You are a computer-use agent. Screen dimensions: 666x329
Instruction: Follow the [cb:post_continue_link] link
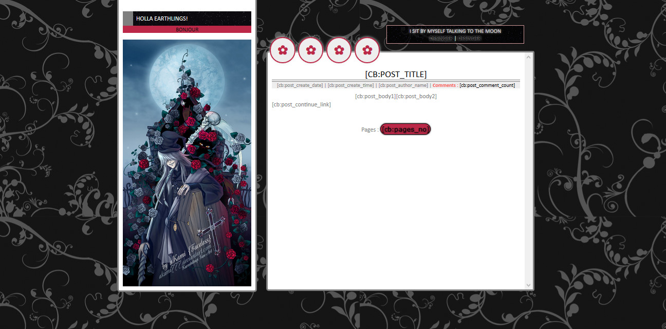click(x=301, y=104)
